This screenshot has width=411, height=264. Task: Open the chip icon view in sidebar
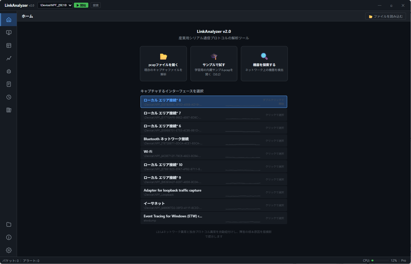coord(9,71)
